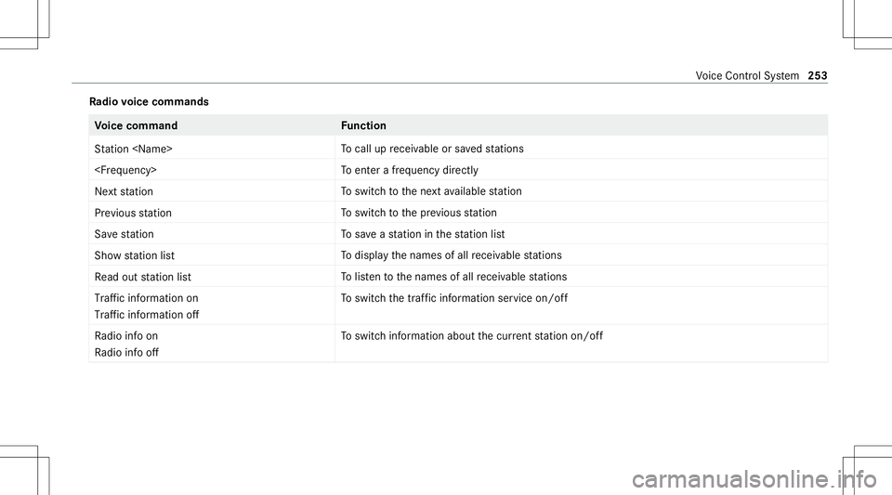Click 'To enter a frequency directly' description
Image resolution: width=892 pixels, height=495 pixels.
[x=410, y=170]
